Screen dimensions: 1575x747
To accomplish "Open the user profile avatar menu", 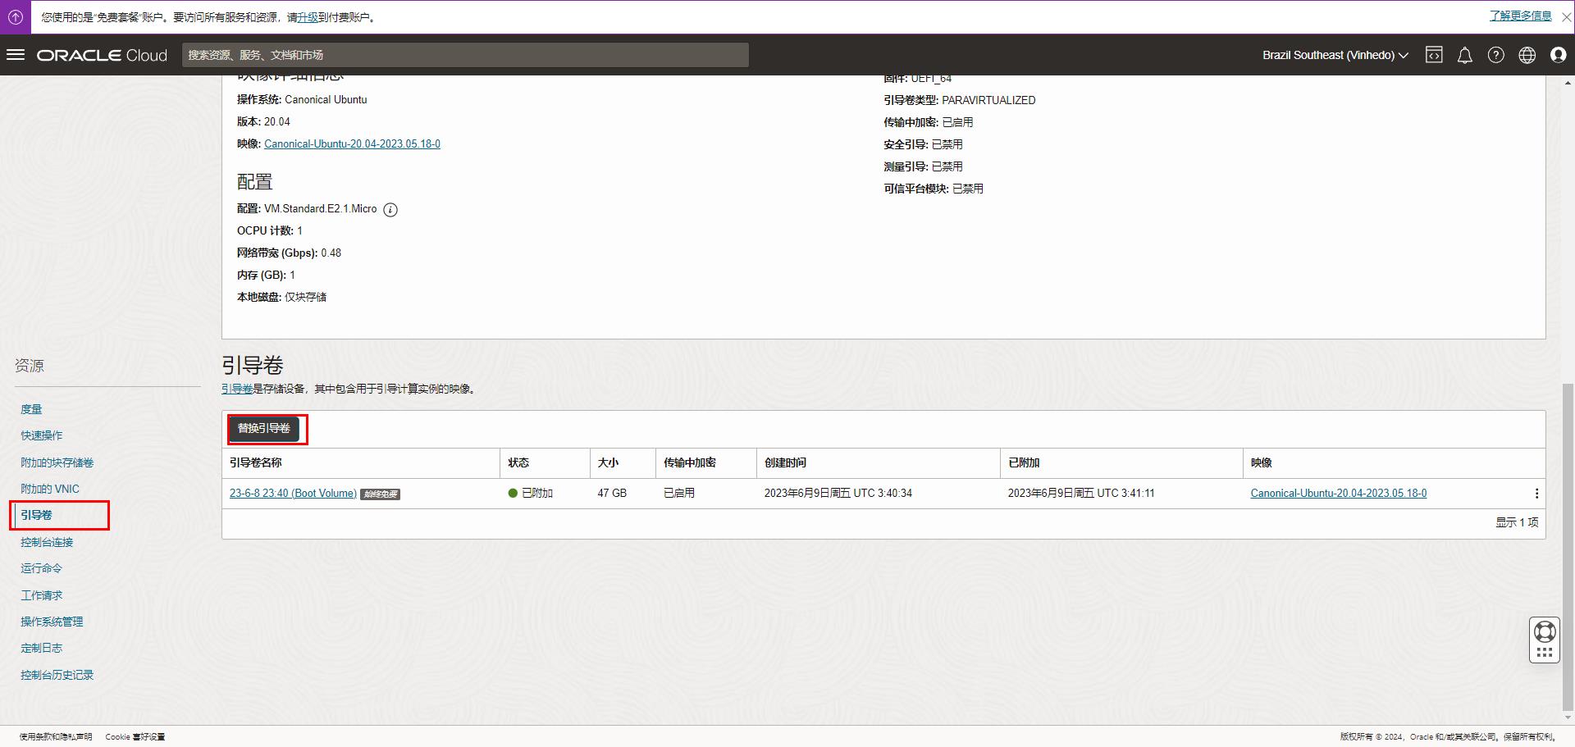I will pyautogui.click(x=1558, y=55).
